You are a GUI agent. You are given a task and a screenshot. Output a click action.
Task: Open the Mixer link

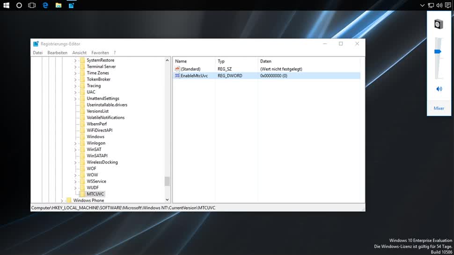tap(439, 108)
